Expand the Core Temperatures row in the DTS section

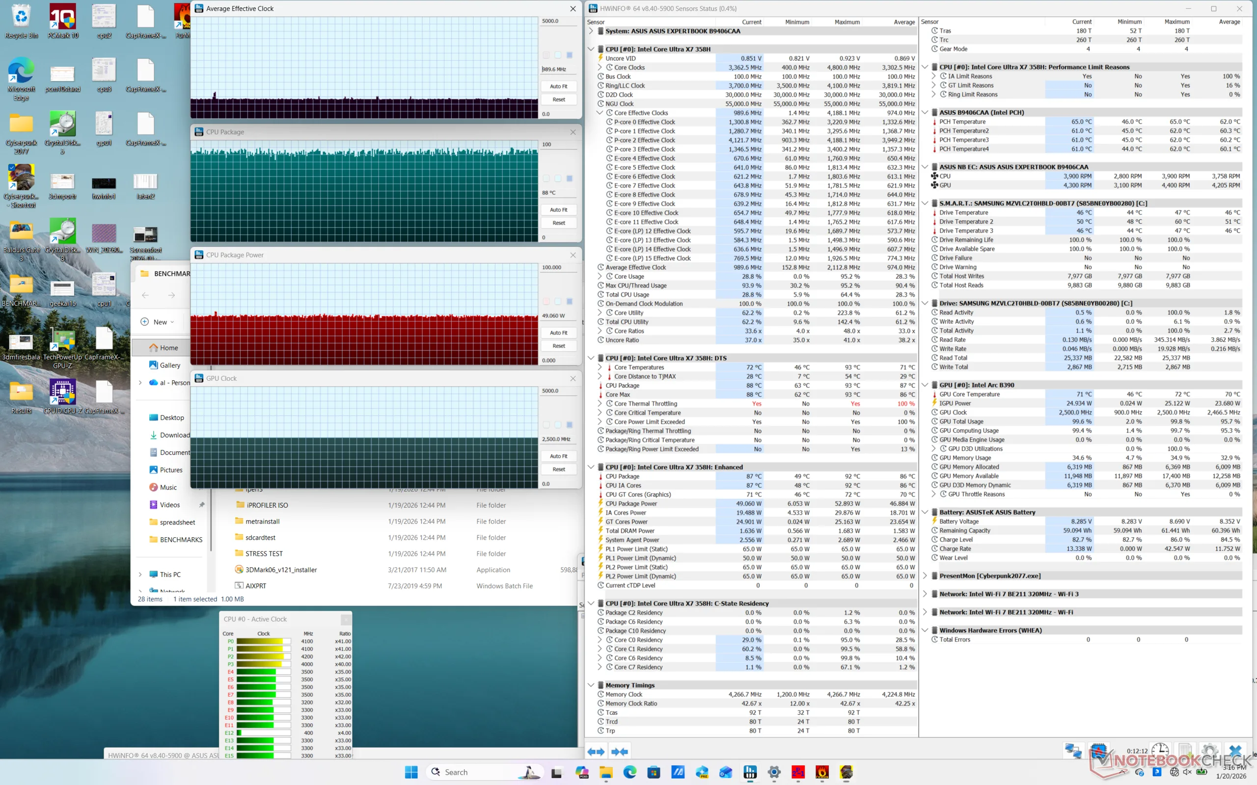[600, 367]
